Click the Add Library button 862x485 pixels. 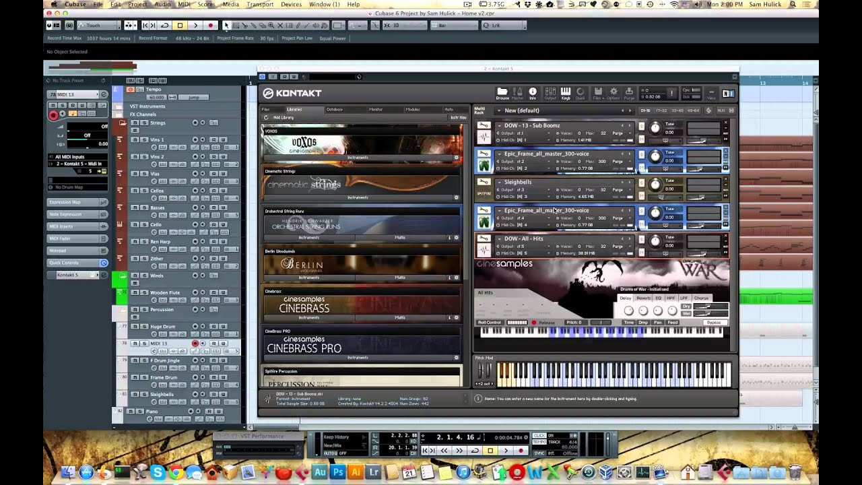click(x=283, y=117)
